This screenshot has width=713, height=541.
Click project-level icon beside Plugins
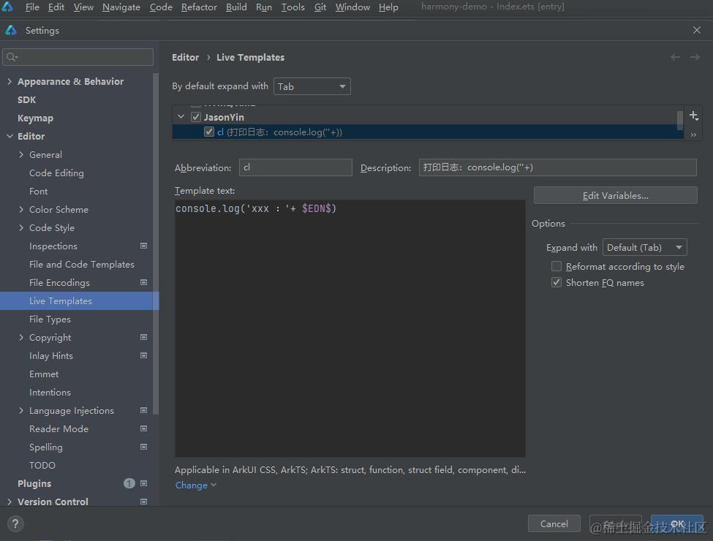143,483
